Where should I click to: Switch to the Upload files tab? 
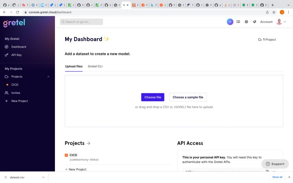pos(74,66)
